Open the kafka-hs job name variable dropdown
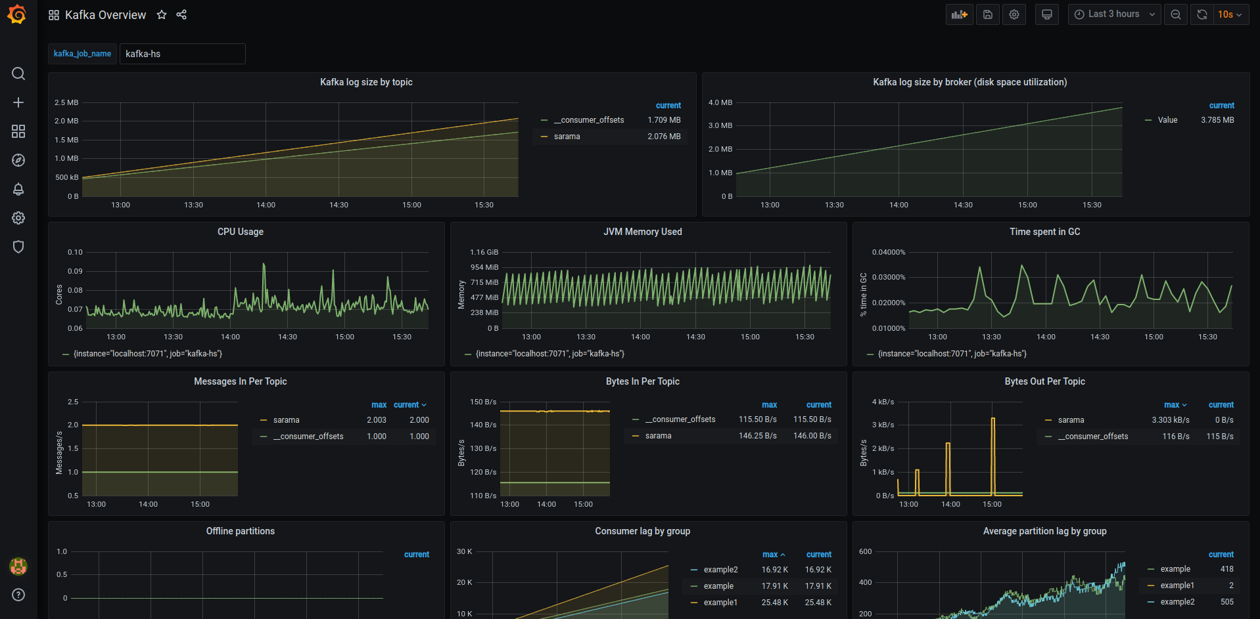Screen dimensions: 1260x619 tap(182, 54)
